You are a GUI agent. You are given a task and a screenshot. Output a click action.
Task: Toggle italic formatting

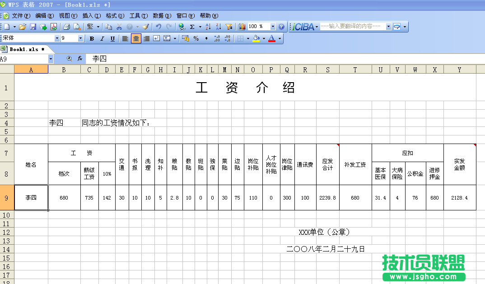(102, 38)
